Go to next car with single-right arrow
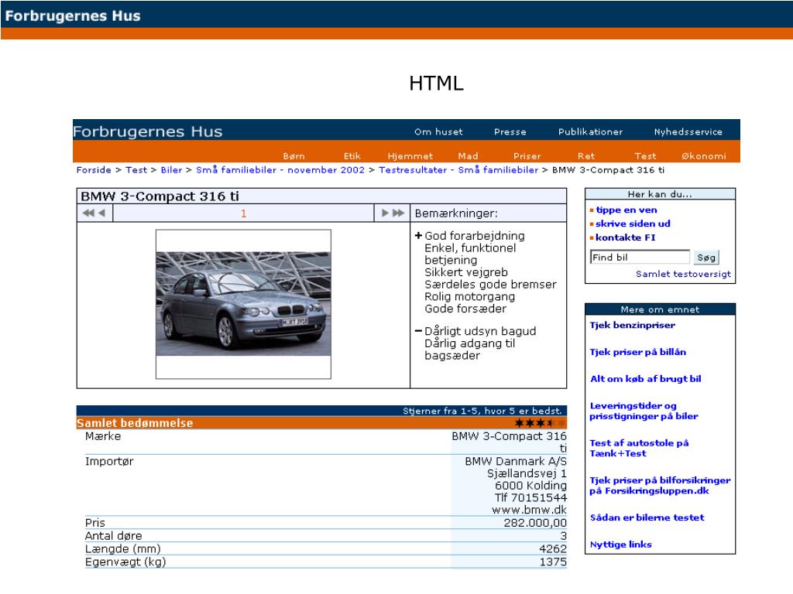Image resolution: width=793 pixels, height=594 pixels. coord(385,213)
